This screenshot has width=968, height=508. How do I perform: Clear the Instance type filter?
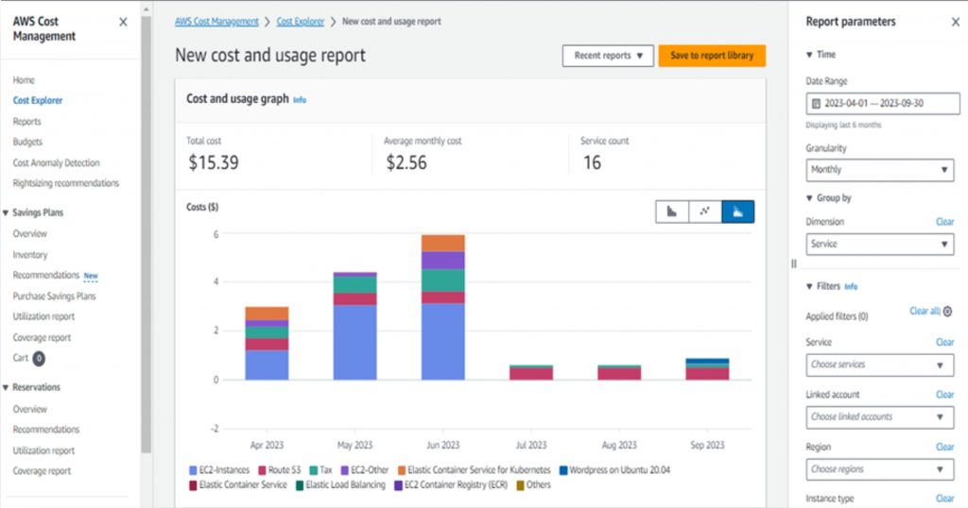click(944, 499)
